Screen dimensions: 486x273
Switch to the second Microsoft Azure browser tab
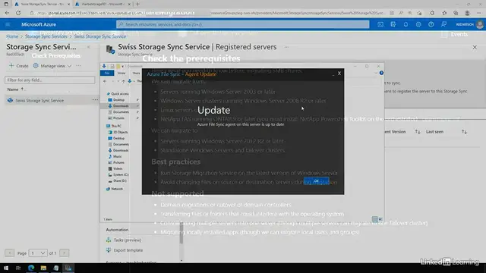point(103,5)
